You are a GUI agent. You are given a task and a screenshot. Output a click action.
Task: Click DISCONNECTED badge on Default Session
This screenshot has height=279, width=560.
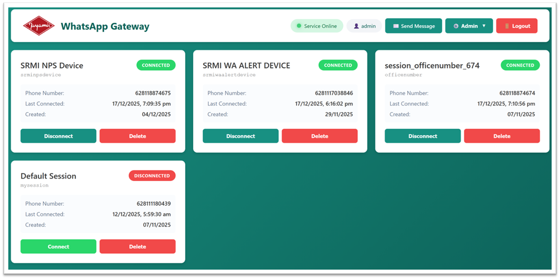[152, 176]
